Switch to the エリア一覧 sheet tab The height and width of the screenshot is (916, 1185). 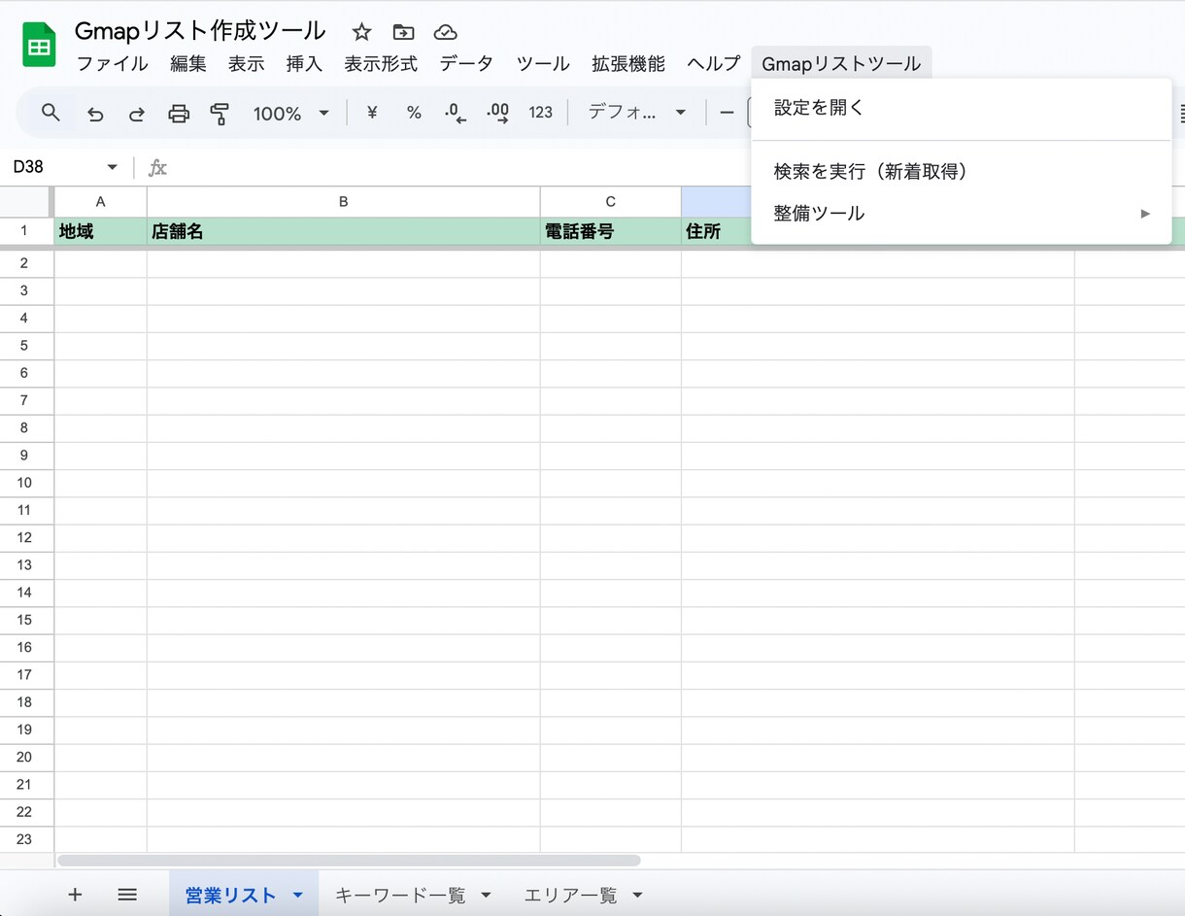(570, 896)
